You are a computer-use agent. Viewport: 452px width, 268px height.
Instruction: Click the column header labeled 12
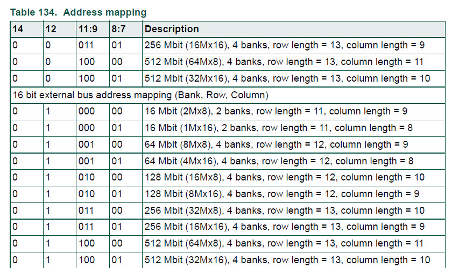60,29
